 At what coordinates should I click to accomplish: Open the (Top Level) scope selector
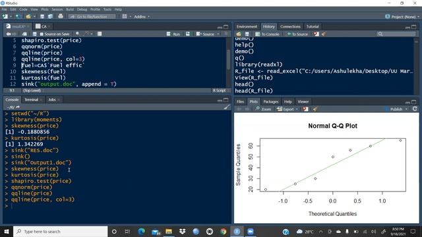point(33,91)
